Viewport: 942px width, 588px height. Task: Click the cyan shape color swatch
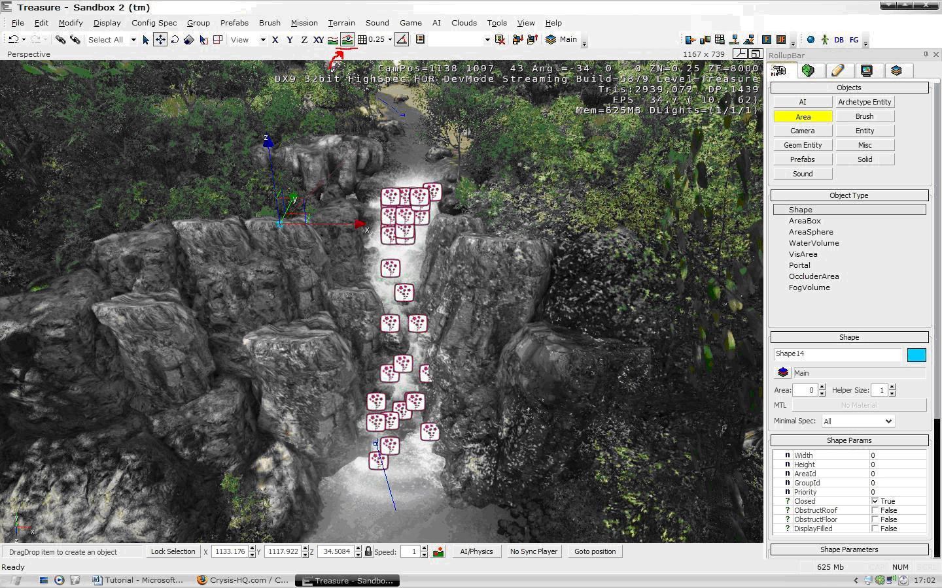[916, 355]
